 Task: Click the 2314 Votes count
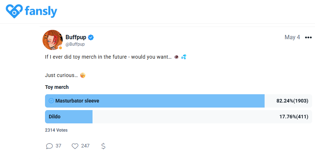[x=56, y=130]
